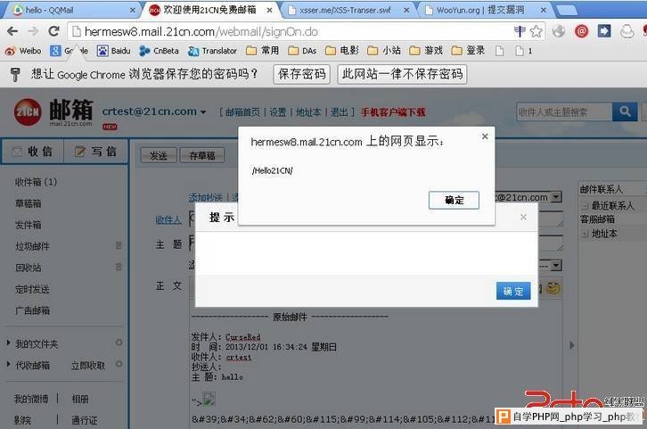Open the 发件箱 folder
The height and width of the screenshot is (429, 647).
tap(28, 225)
